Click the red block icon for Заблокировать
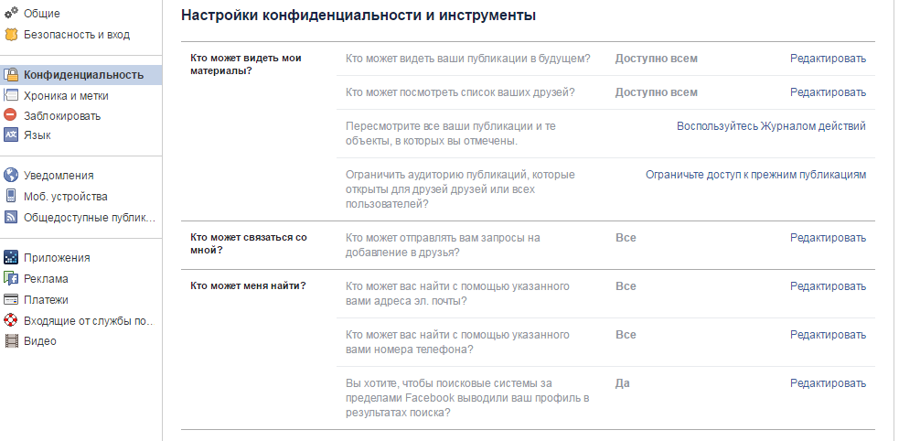Image resolution: width=899 pixels, height=441 pixels. [x=11, y=115]
